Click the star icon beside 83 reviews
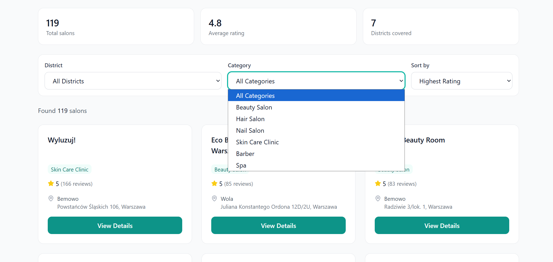553x262 pixels. [378, 183]
